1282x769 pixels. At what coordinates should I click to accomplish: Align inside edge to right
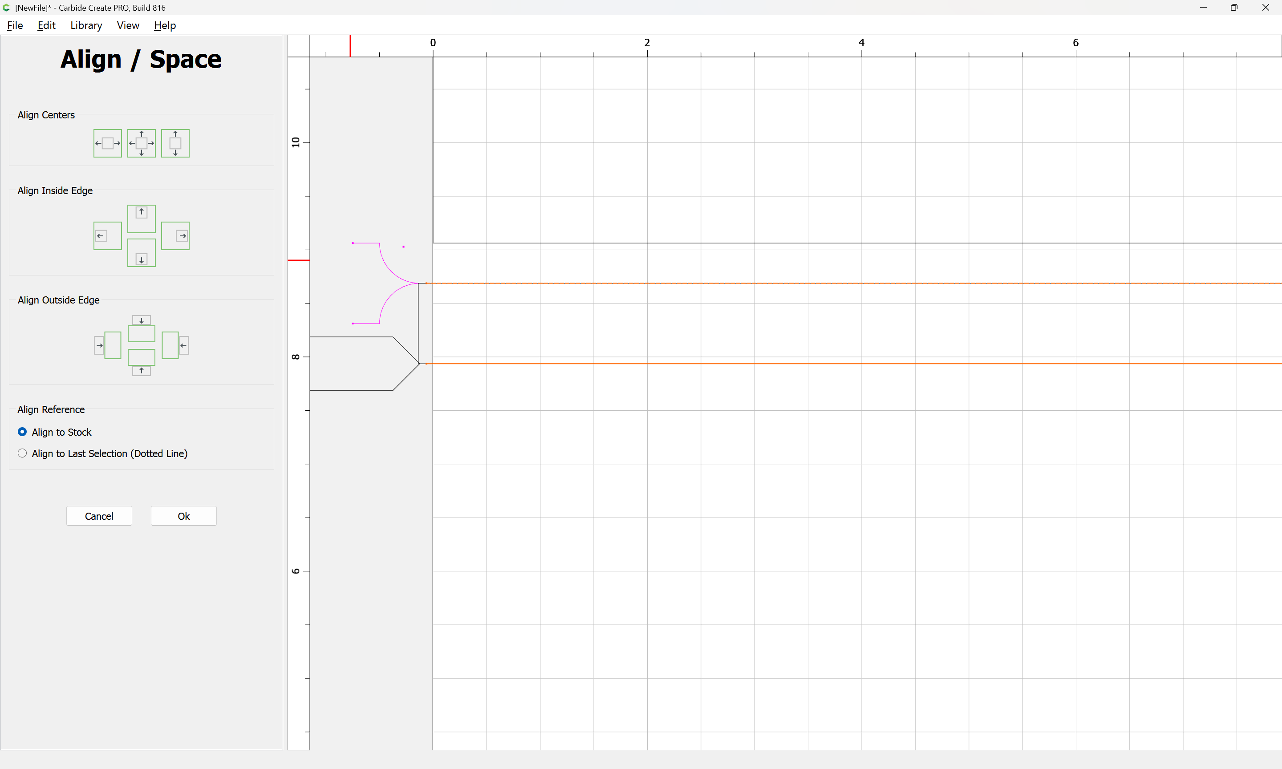(175, 236)
